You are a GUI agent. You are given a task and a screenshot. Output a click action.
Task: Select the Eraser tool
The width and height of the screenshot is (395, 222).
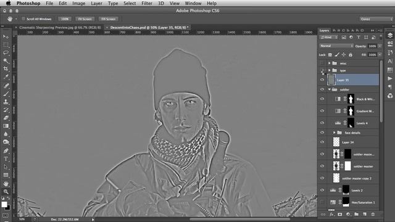coord(6,118)
